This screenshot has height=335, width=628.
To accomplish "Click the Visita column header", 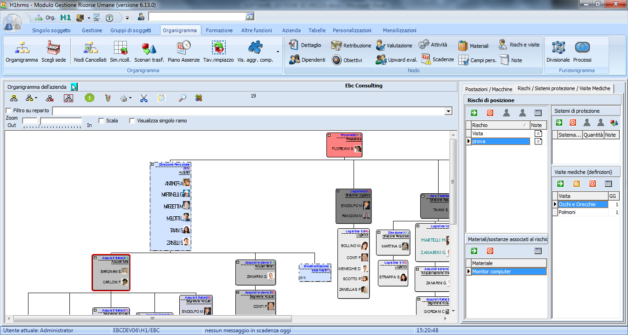I will point(582,196).
